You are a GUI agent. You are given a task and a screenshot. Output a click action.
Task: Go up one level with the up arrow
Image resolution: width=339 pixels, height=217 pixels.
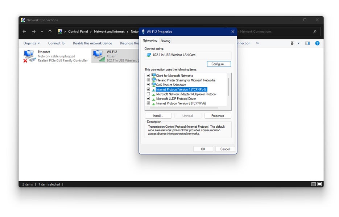tap(50, 31)
